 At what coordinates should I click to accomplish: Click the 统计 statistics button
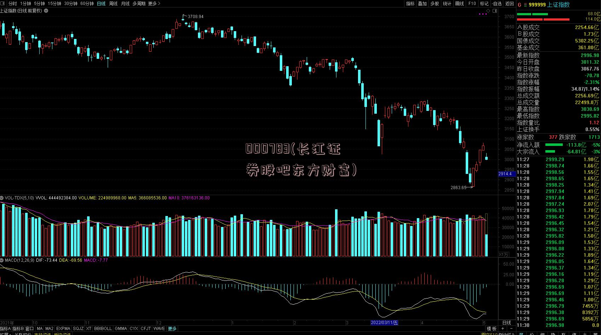pos(447,4)
